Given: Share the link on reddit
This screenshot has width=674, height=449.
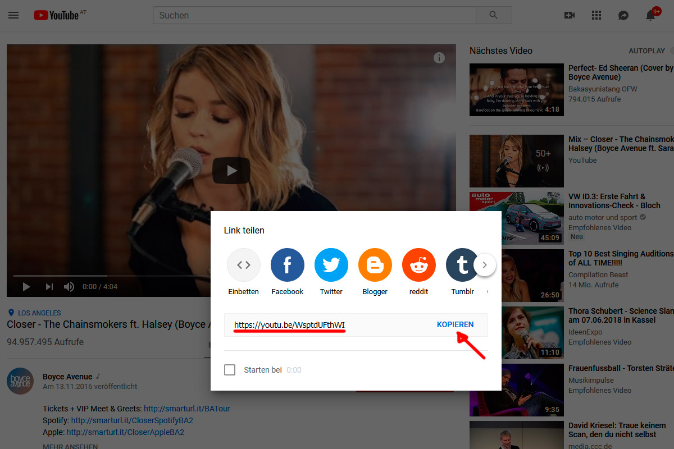Looking at the screenshot, I should point(419,272).
